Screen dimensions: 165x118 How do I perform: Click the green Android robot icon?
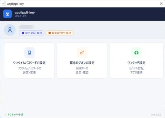tap(136, 52)
